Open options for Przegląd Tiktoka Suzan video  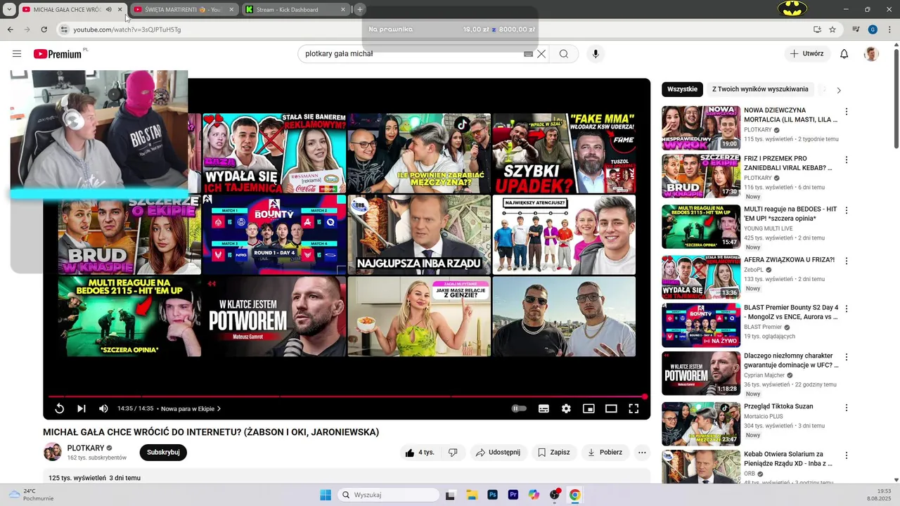coord(847,408)
